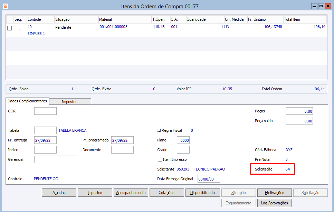
Task: Click the TECNICO PADRAO requester name
Action: coord(209,169)
